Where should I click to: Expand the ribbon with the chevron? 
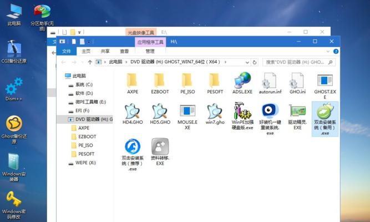tap(328, 51)
